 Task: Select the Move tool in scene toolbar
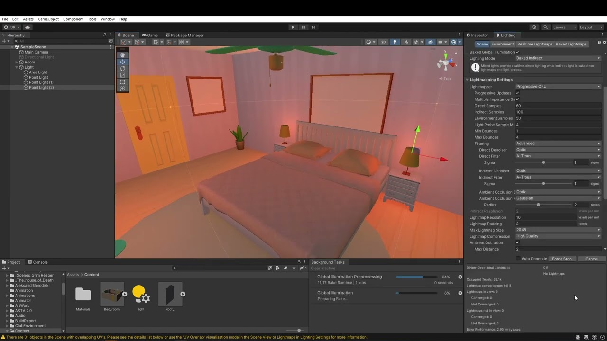pyautogui.click(x=123, y=62)
